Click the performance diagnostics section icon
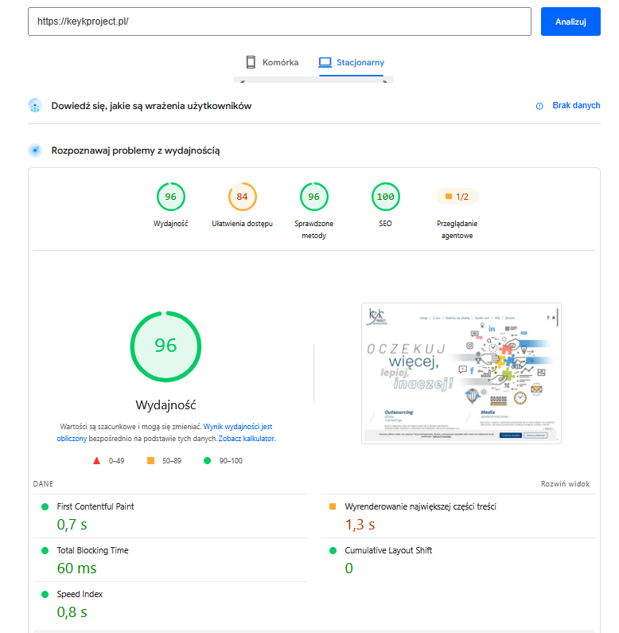This screenshot has height=633, width=619. (35, 150)
